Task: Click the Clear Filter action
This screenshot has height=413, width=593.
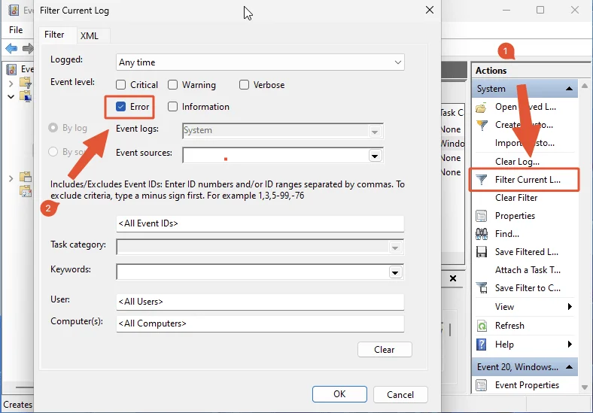Action: point(516,198)
